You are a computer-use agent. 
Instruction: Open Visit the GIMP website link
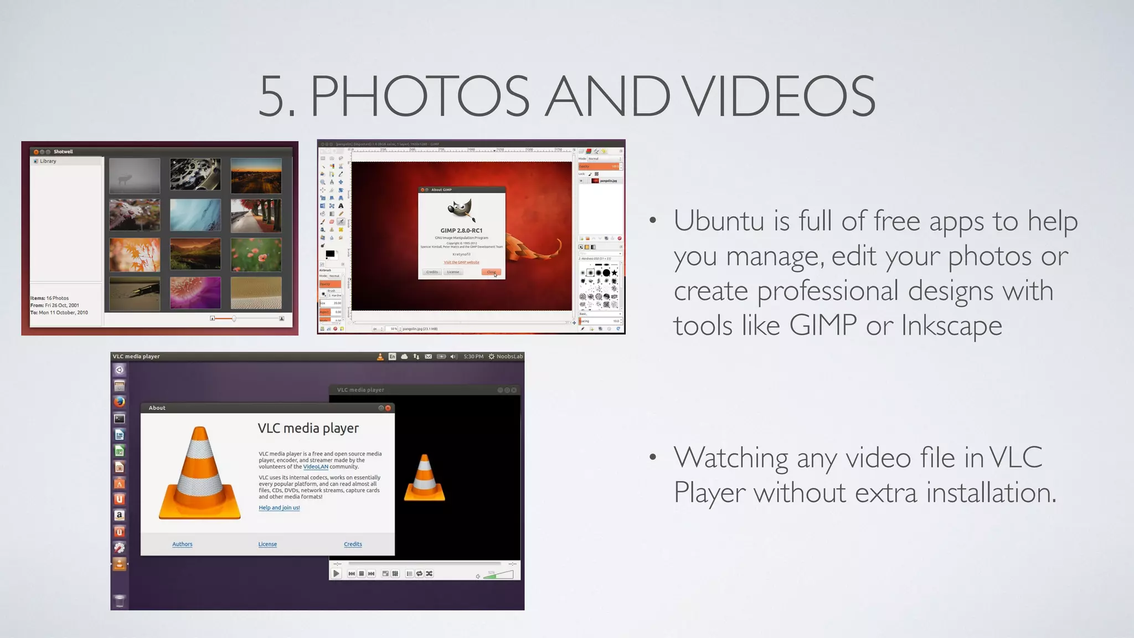pos(461,263)
